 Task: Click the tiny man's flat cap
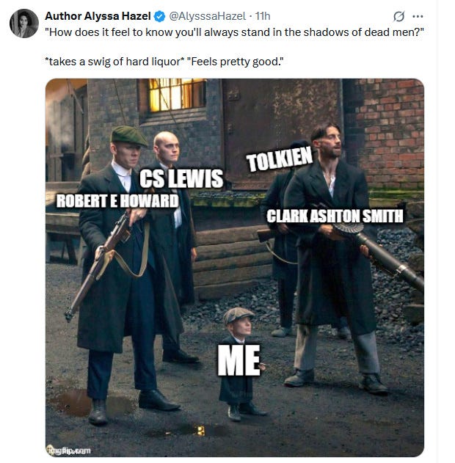pyautogui.click(x=238, y=315)
